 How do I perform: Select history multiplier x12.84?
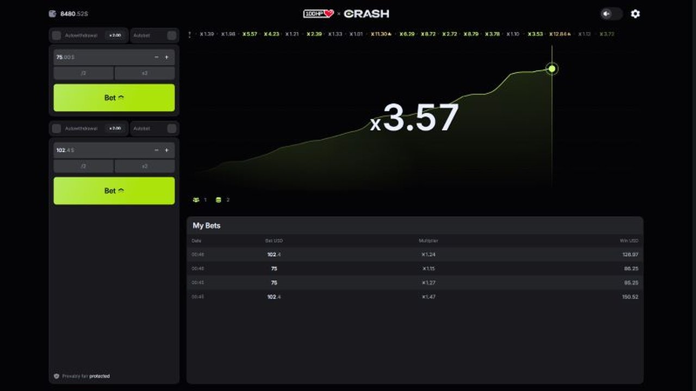click(x=560, y=34)
